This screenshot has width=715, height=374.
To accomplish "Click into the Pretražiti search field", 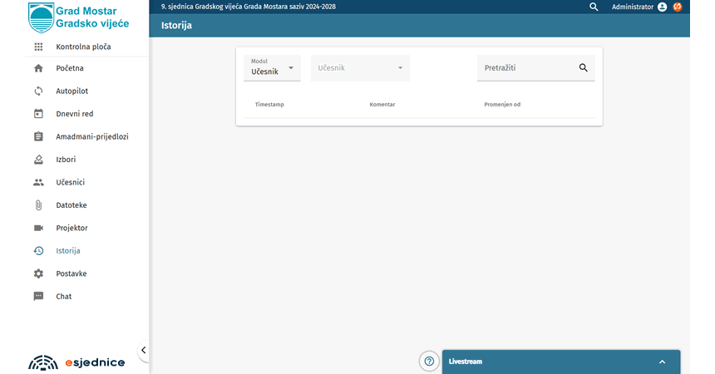I will 526,68.
